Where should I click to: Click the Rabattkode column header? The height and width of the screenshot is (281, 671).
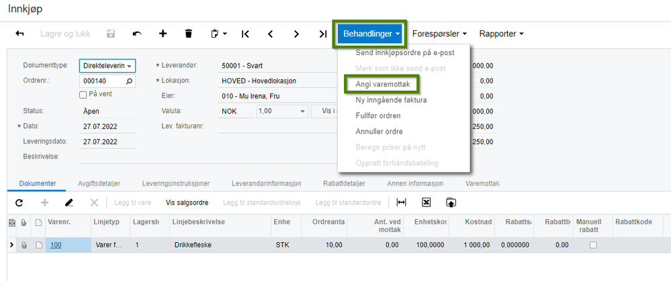pyautogui.click(x=638, y=226)
